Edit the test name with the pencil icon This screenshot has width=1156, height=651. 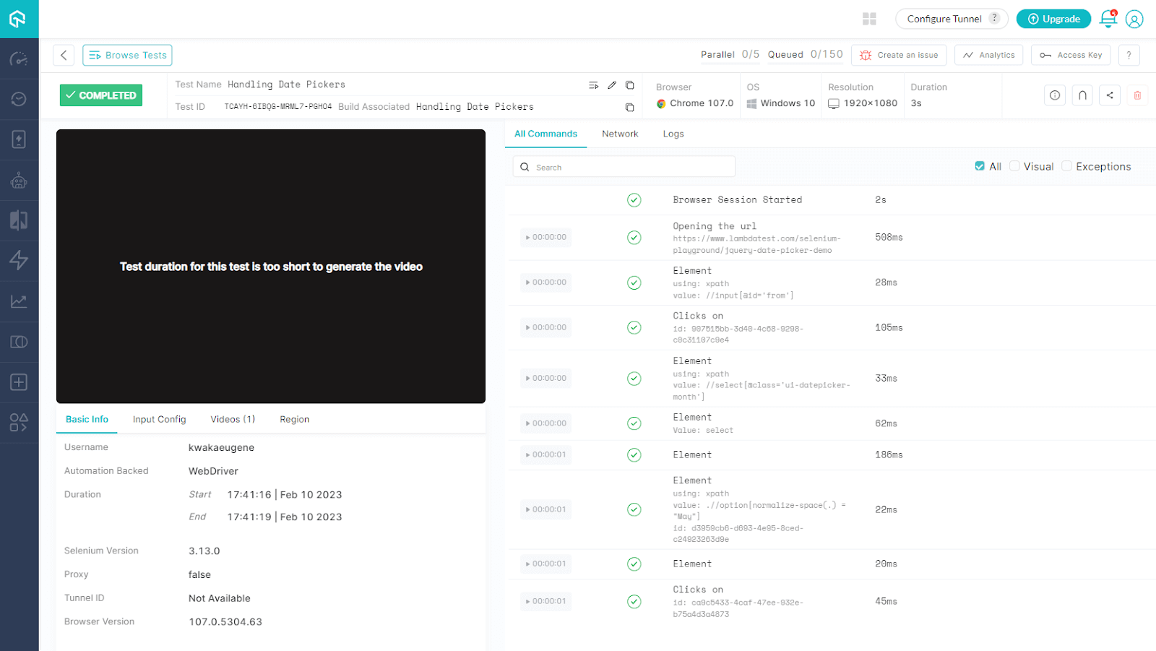[612, 85]
